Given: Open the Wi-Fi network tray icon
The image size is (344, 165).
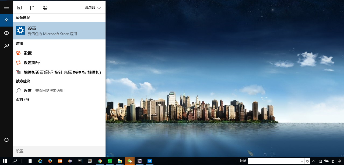Looking at the screenshot, I should 320,161.
